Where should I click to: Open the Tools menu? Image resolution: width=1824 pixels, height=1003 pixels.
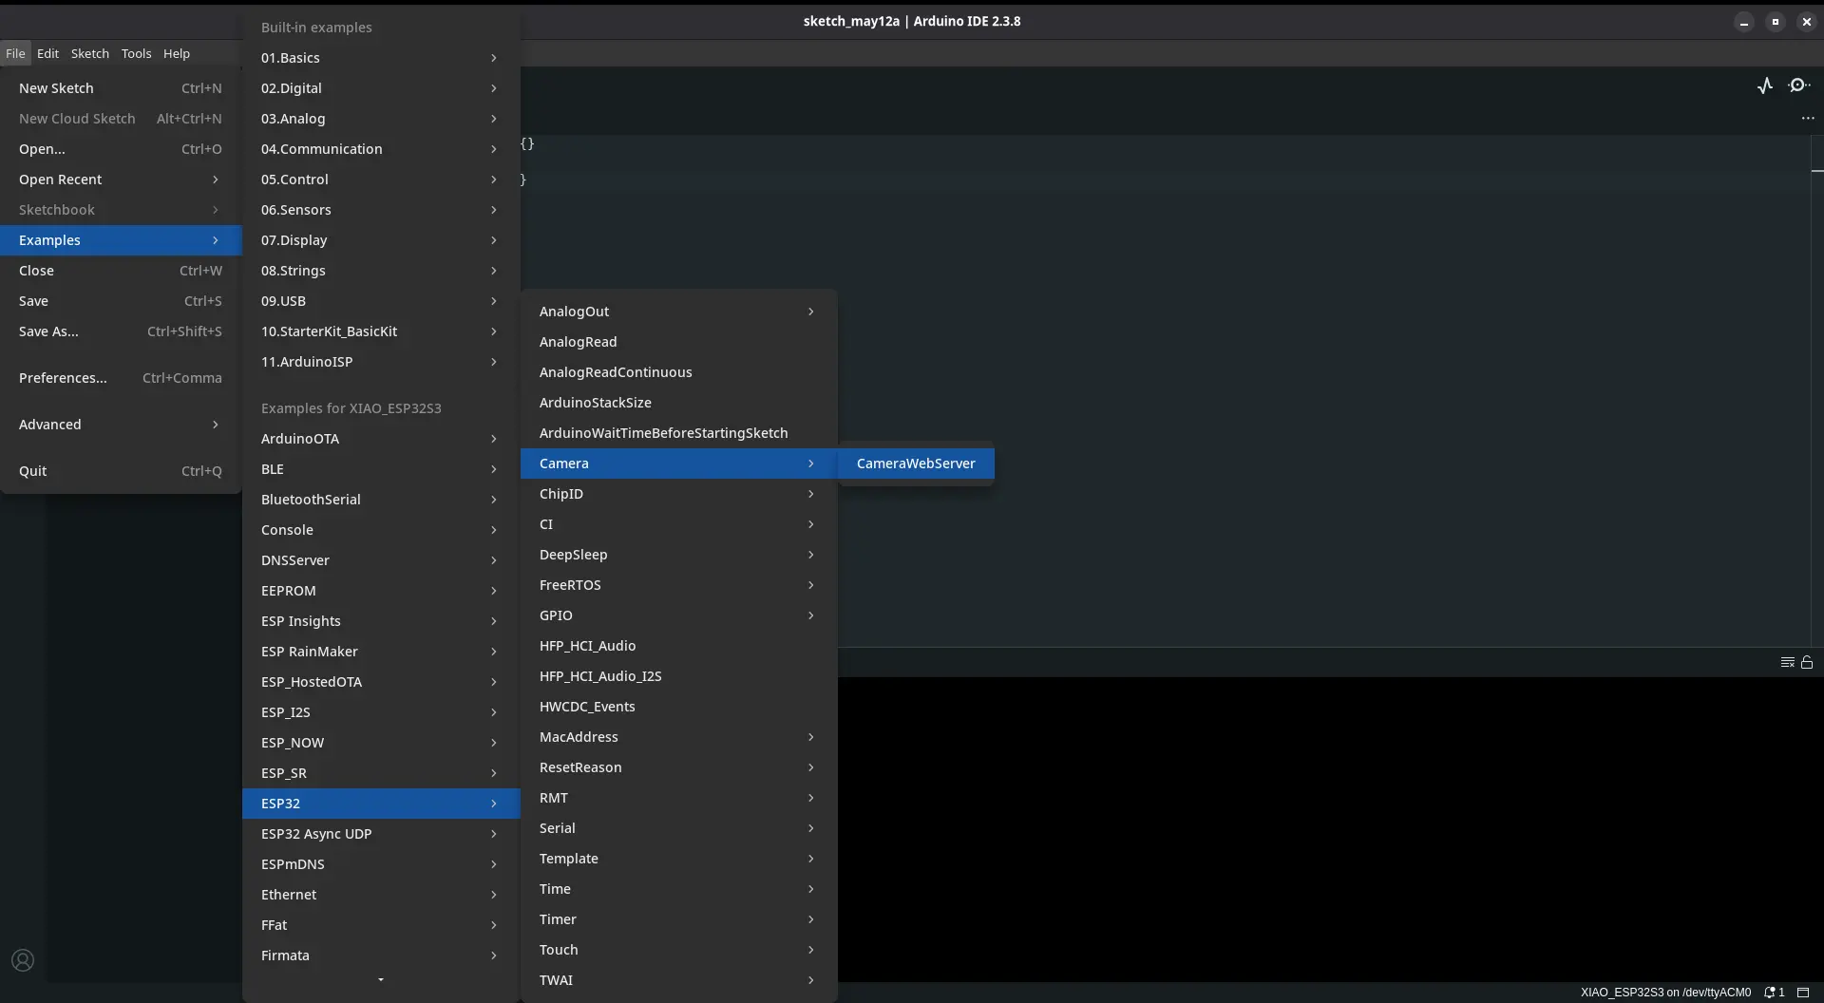[136, 53]
